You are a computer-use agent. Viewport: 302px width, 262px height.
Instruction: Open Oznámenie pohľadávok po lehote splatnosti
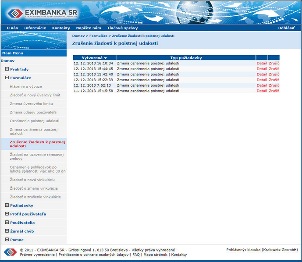click(x=38, y=169)
